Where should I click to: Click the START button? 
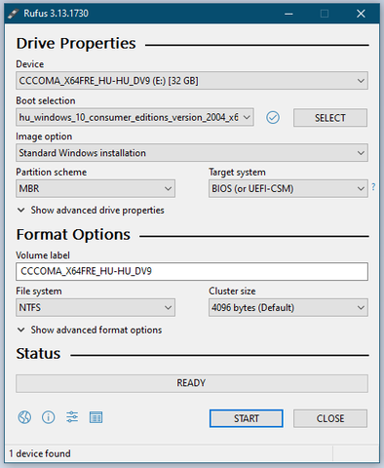point(247,418)
